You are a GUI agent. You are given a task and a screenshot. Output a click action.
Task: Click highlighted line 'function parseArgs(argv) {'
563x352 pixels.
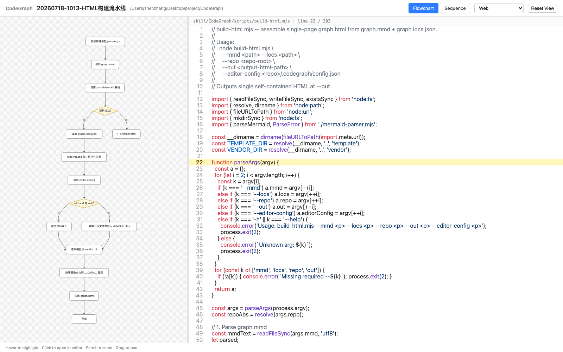click(245, 162)
